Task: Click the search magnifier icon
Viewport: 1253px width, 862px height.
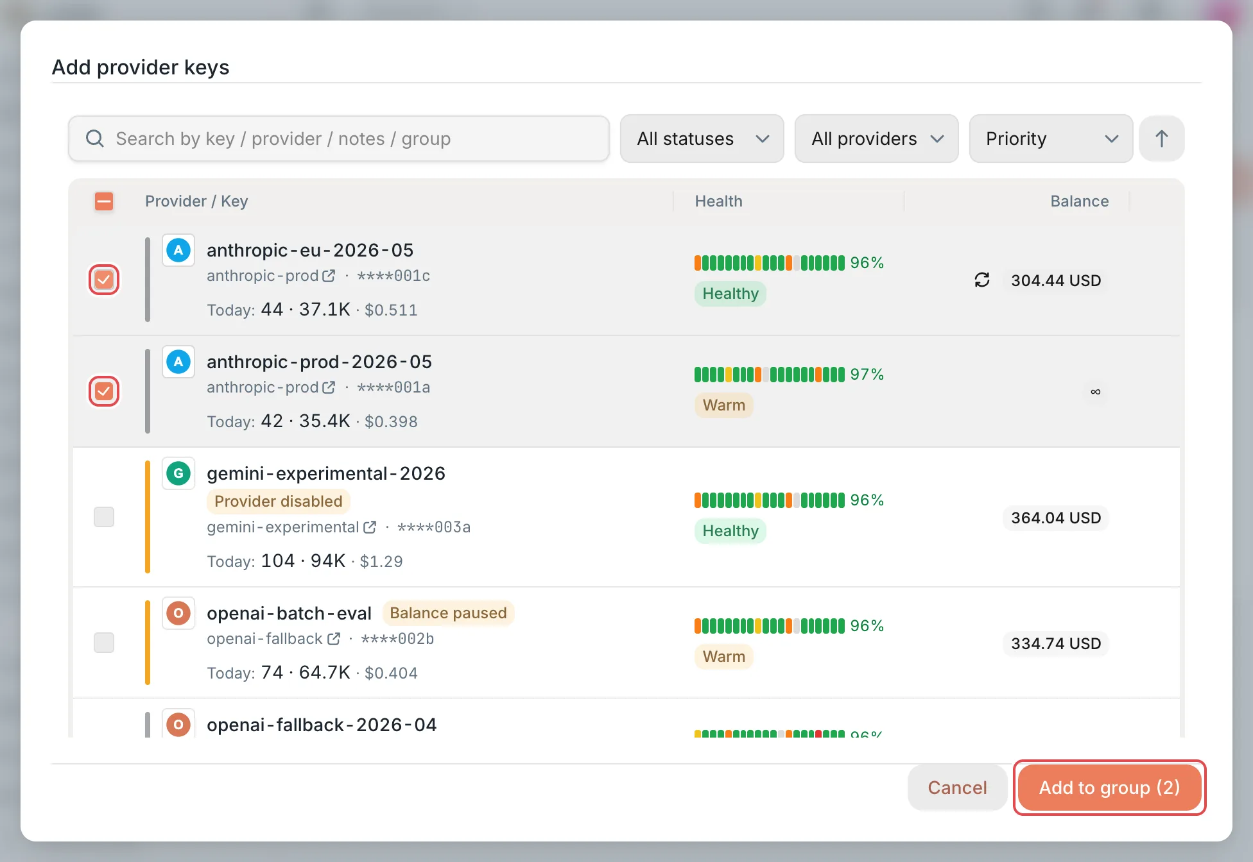Action: pos(95,139)
